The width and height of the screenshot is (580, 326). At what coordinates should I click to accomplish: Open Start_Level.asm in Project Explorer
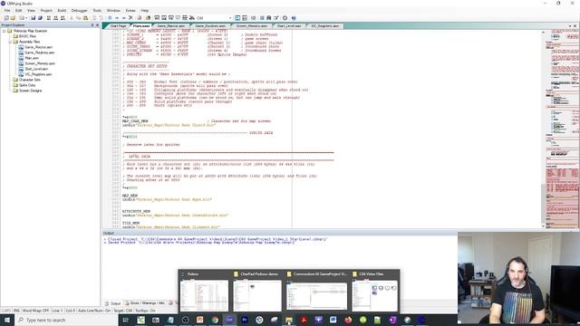[x=36, y=69]
